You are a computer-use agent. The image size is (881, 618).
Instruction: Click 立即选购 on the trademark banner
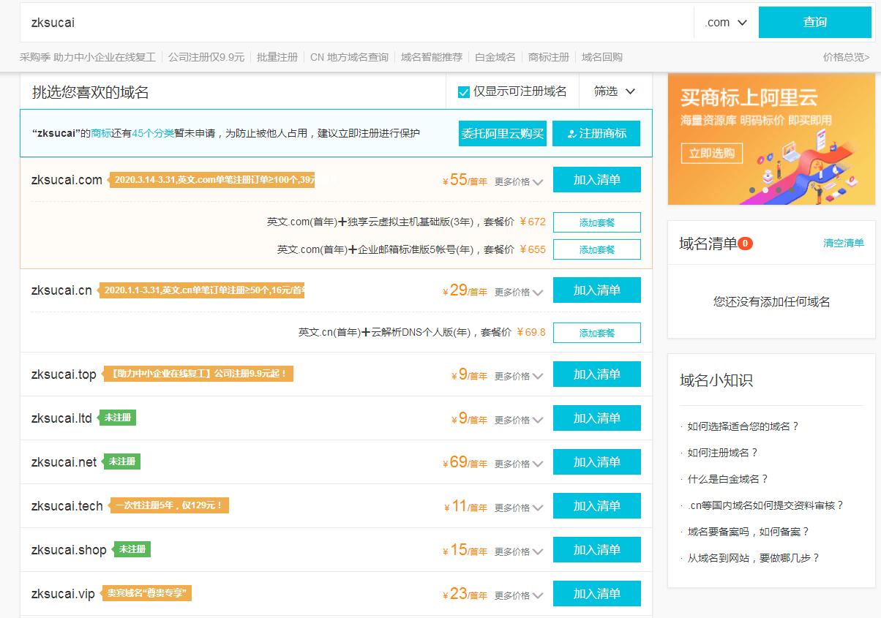[711, 153]
